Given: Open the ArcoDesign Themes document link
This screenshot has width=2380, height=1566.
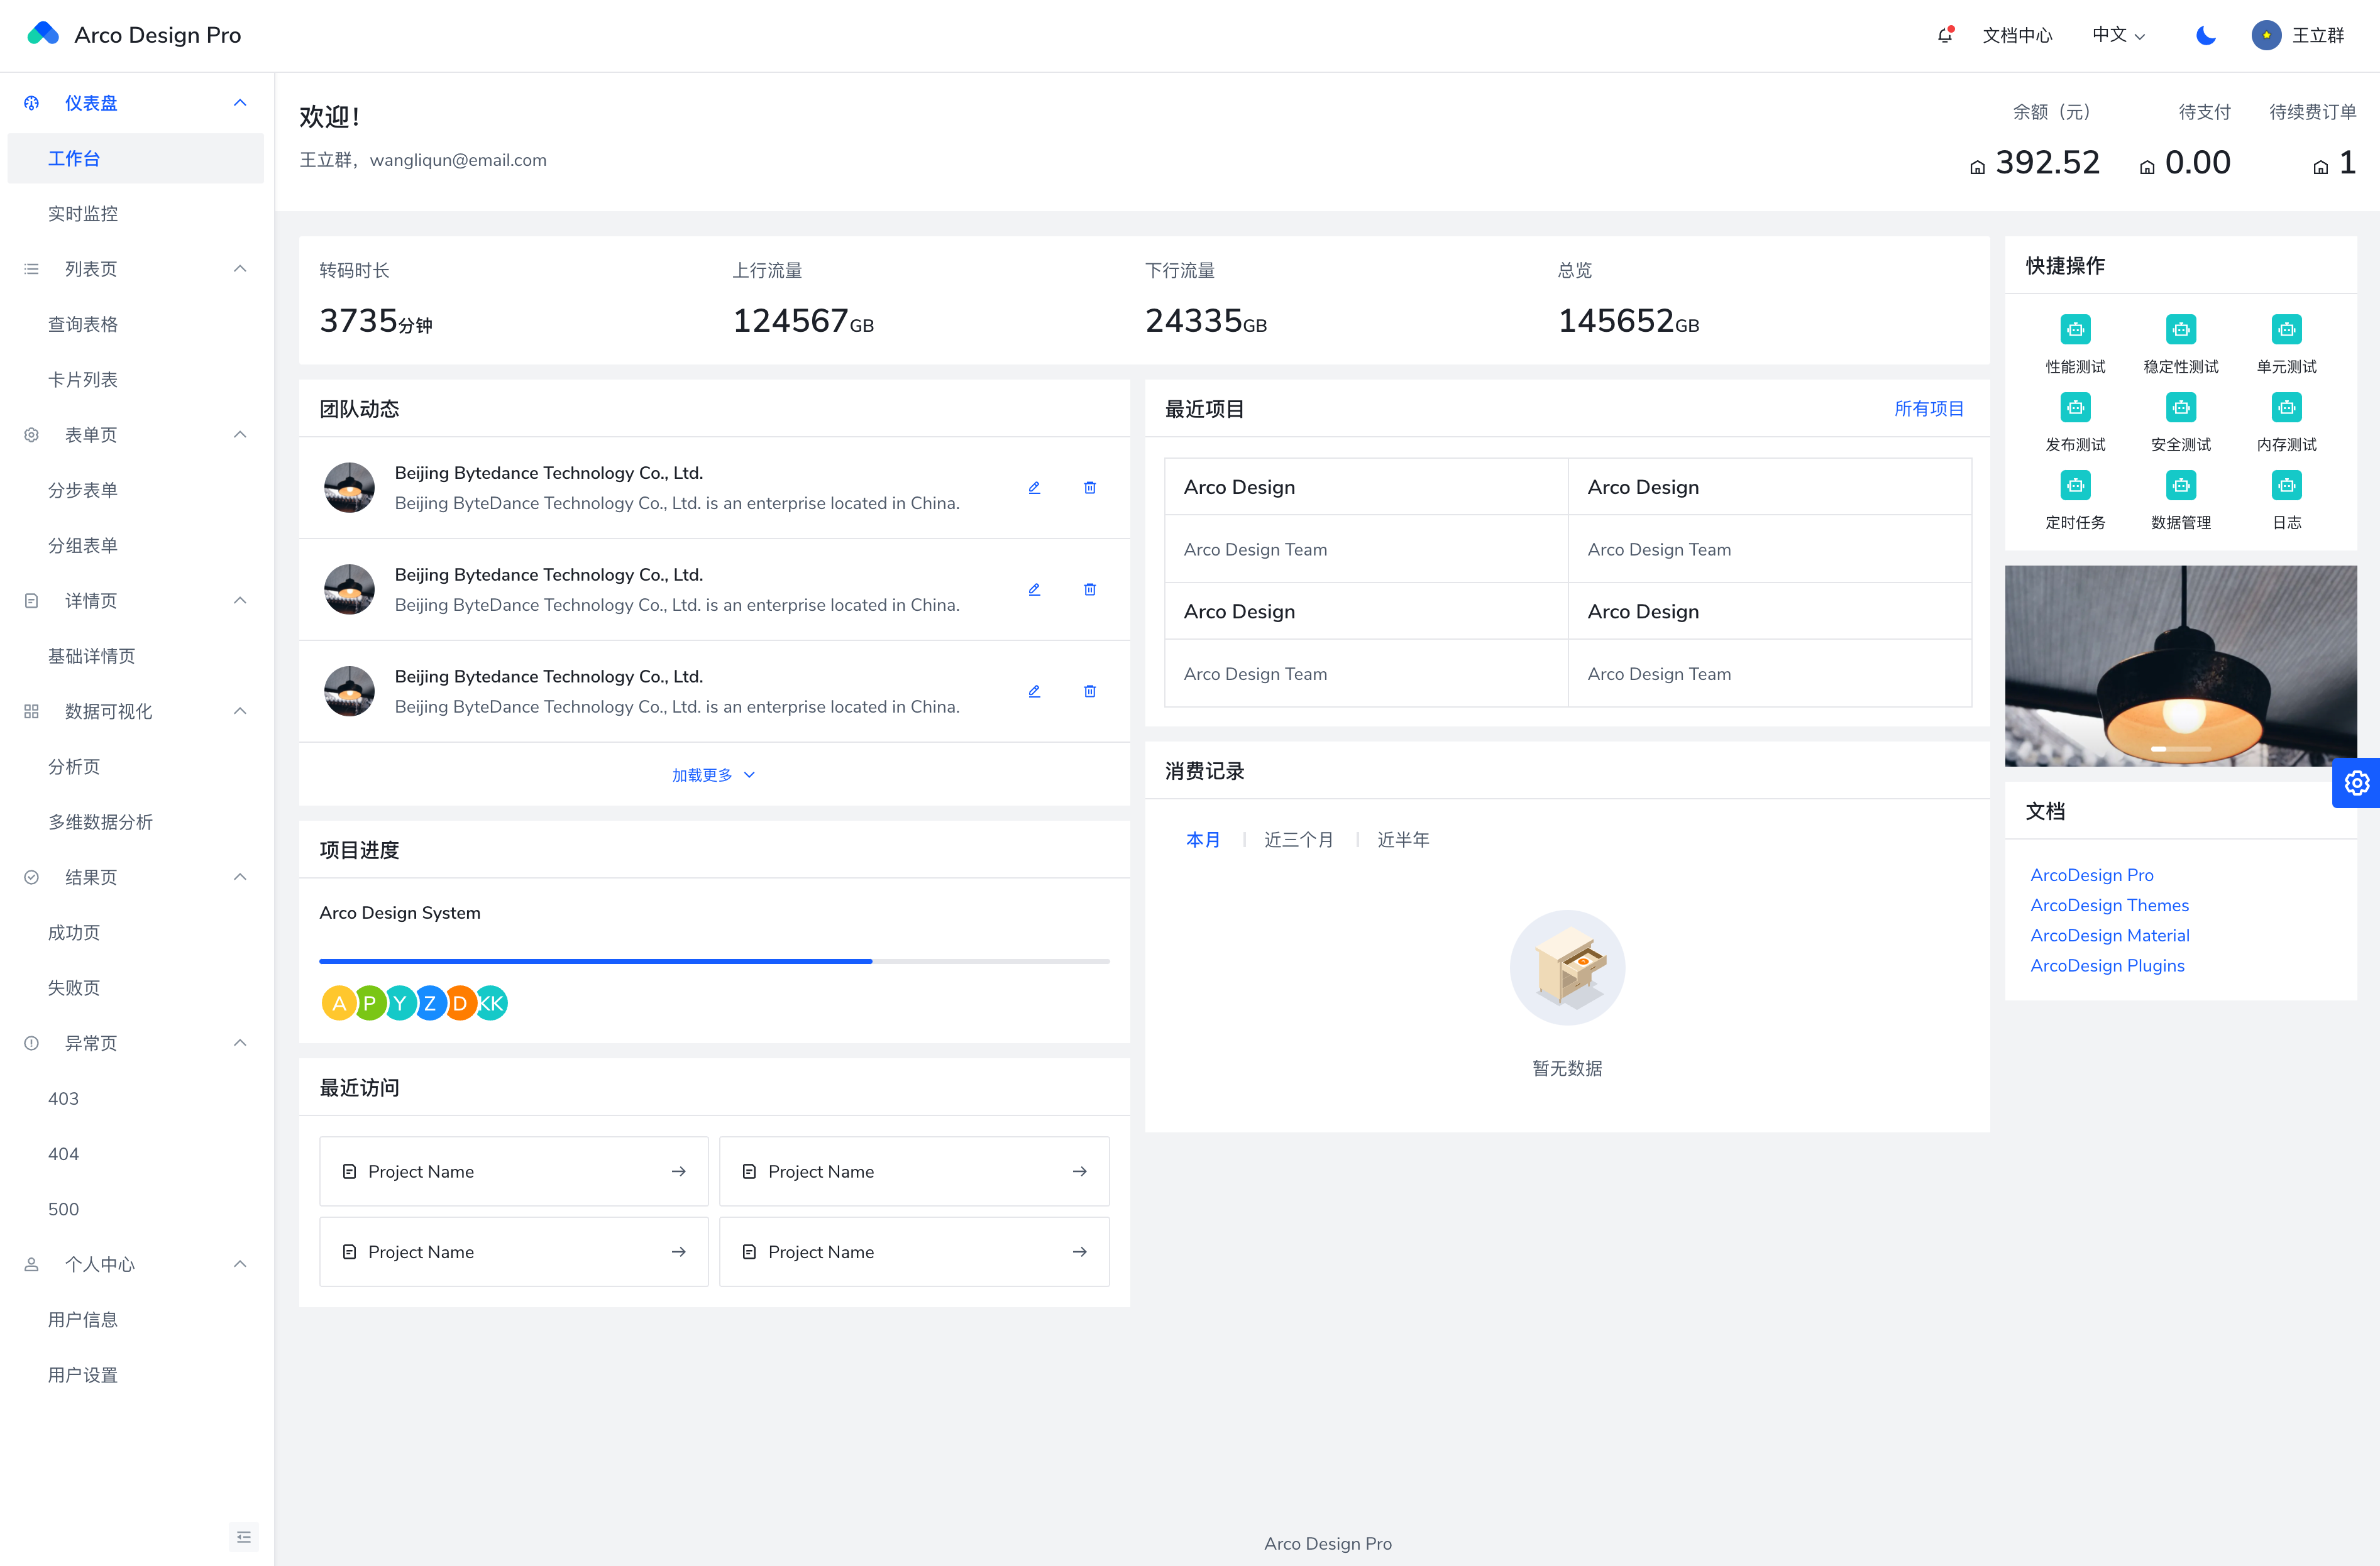Looking at the screenshot, I should [x=2109, y=904].
